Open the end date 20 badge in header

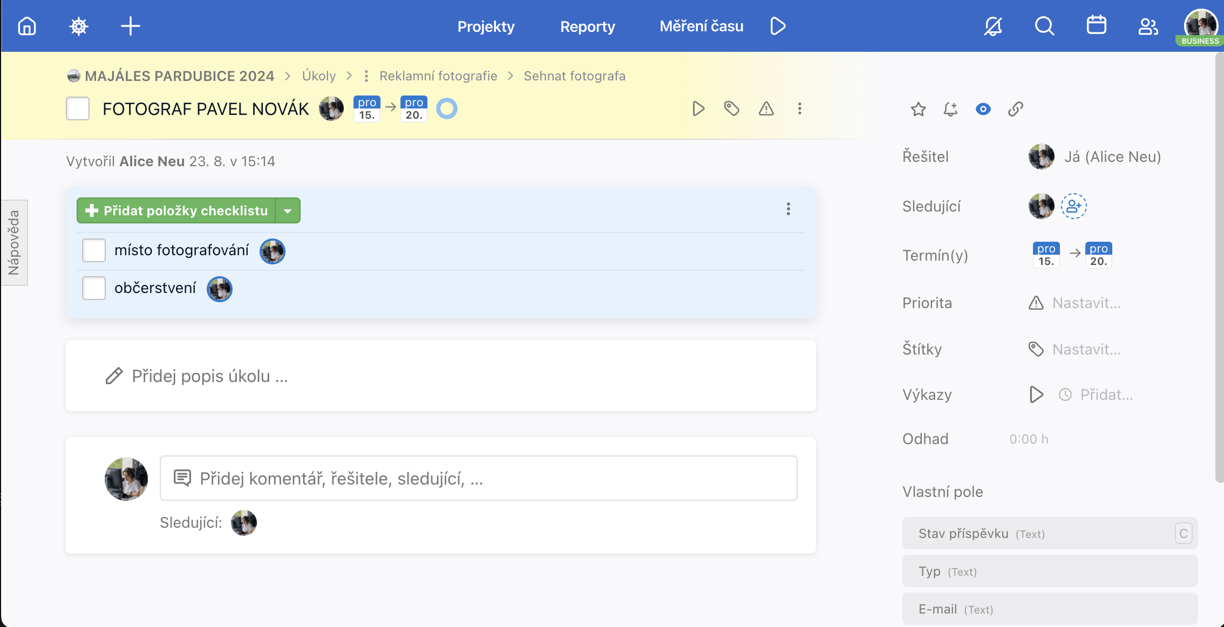click(x=414, y=108)
